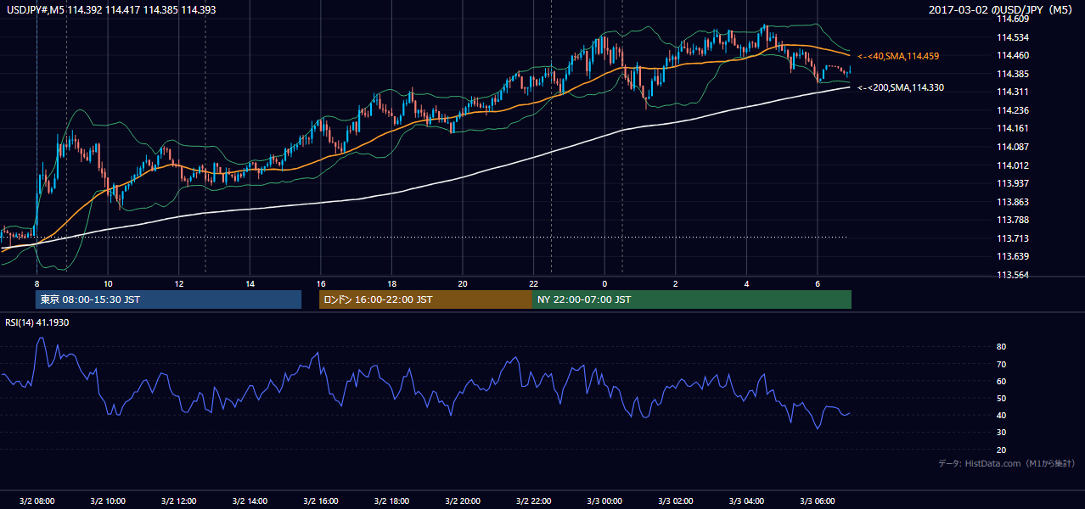1085x509 pixels.
Task: Click the 114.087 price axis label
Action: tap(1014, 147)
